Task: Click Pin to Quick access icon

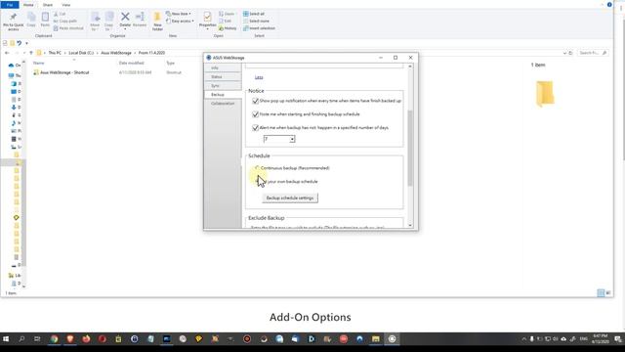Action: tap(13, 22)
